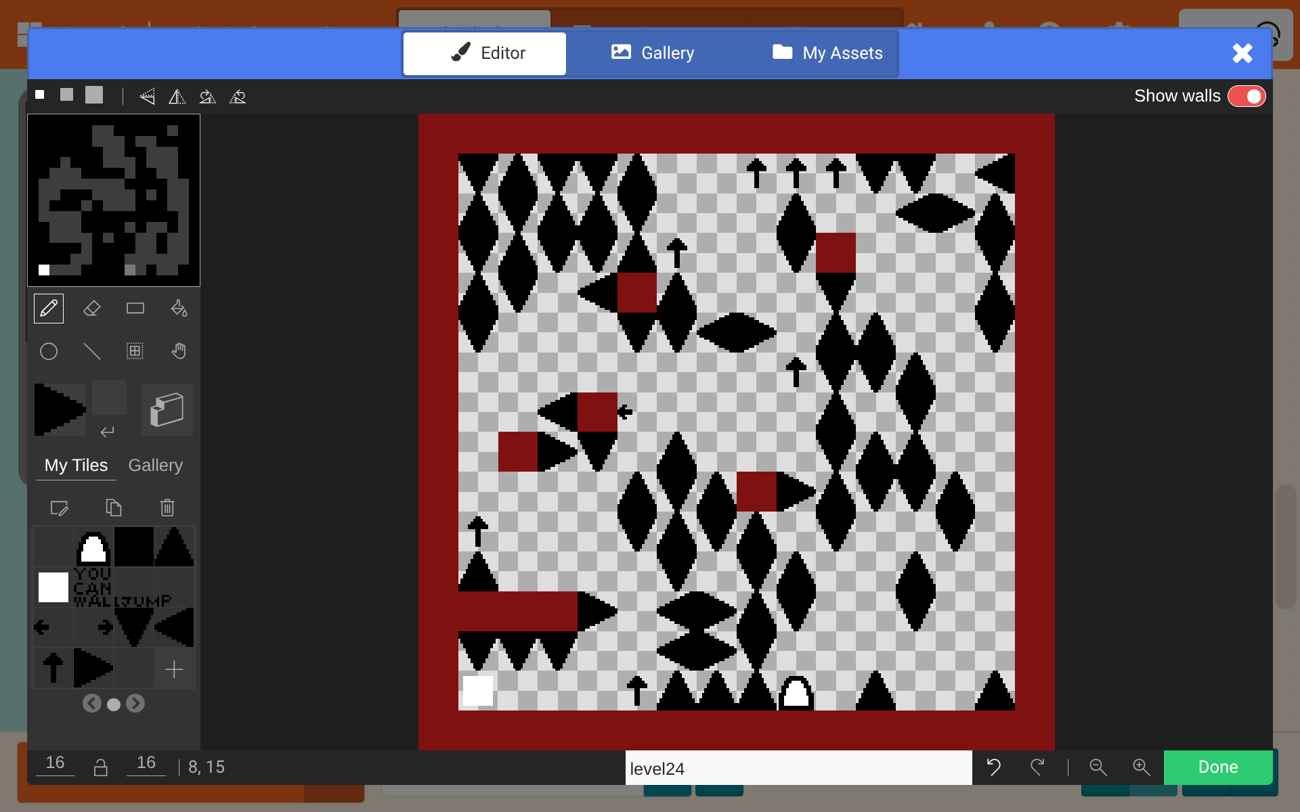This screenshot has height=812, width=1300.
Task: Activate the line drawing tool
Action: pos(92,351)
